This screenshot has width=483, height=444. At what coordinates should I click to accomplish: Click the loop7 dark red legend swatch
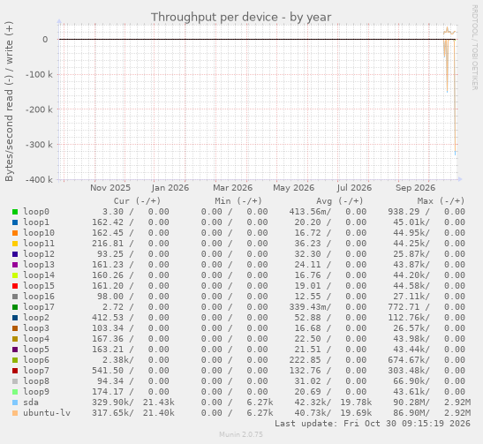coord(15,371)
